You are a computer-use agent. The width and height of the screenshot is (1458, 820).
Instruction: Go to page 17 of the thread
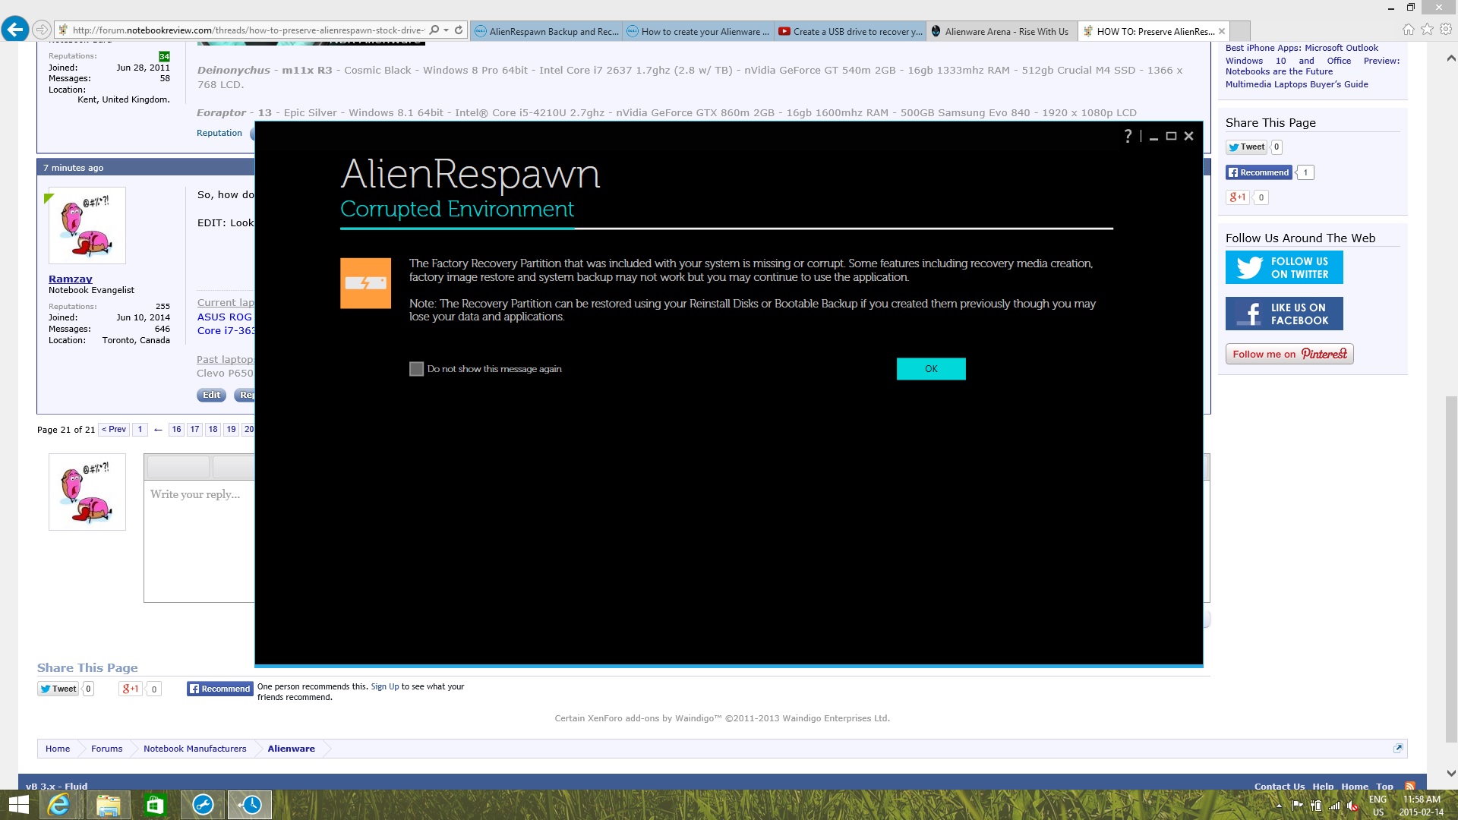click(194, 430)
